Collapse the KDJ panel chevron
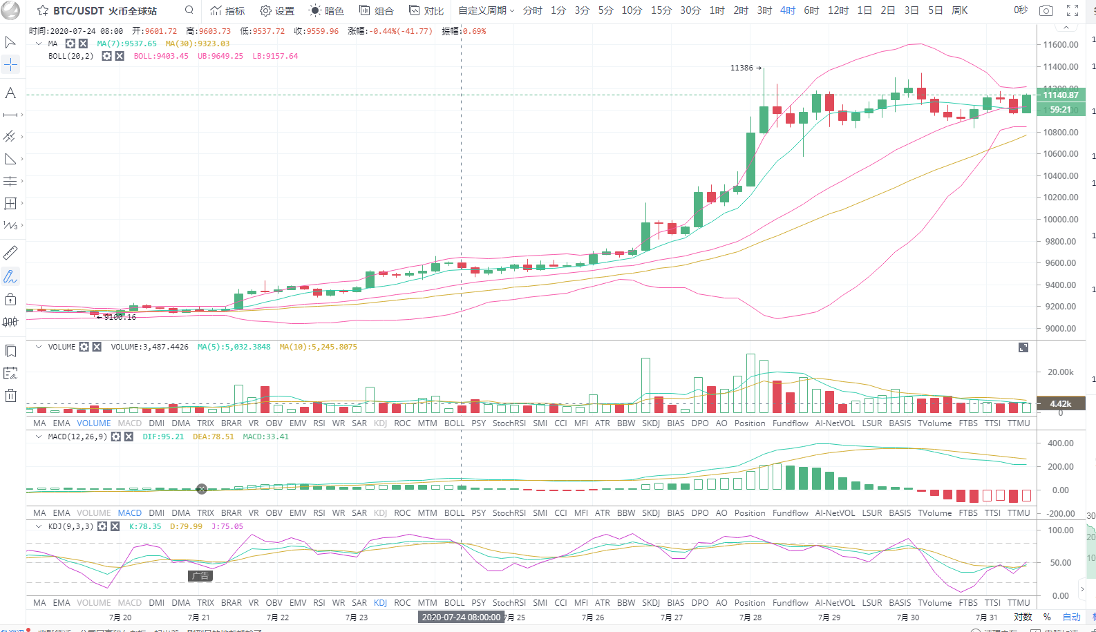 [39, 526]
